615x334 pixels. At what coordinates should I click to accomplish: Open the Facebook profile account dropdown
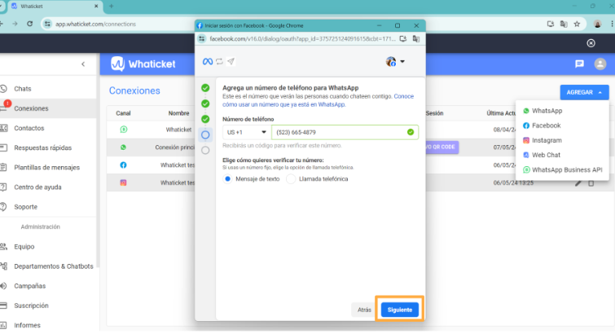coord(395,62)
